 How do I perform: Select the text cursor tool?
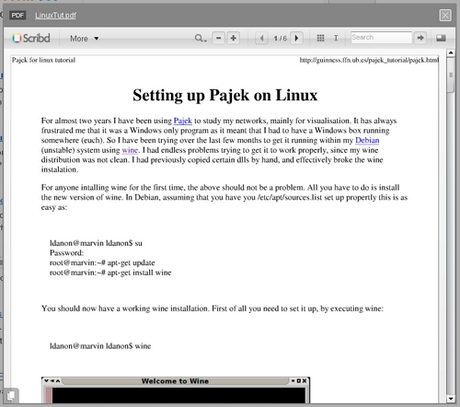click(x=336, y=38)
